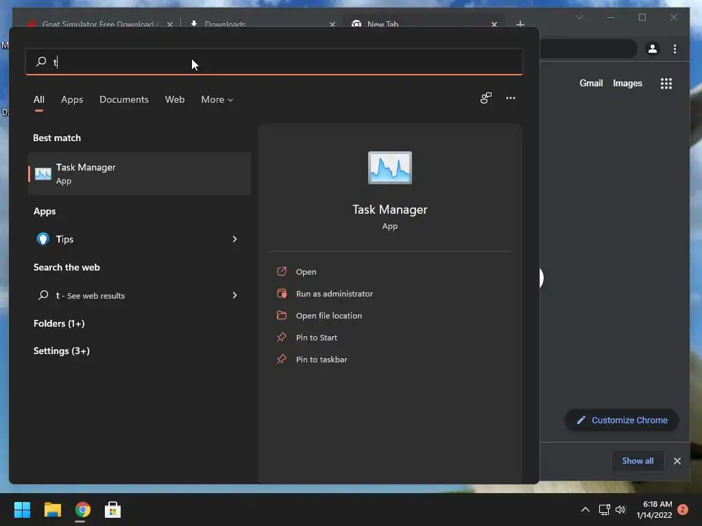Switch to the Documents search filter tab
Image resolution: width=702 pixels, height=526 pixels.
click(124, 100)
